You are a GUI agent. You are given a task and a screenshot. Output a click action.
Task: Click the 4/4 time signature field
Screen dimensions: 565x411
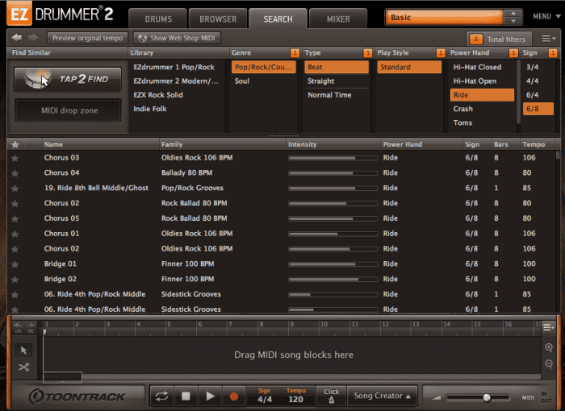tap(265, 400)
